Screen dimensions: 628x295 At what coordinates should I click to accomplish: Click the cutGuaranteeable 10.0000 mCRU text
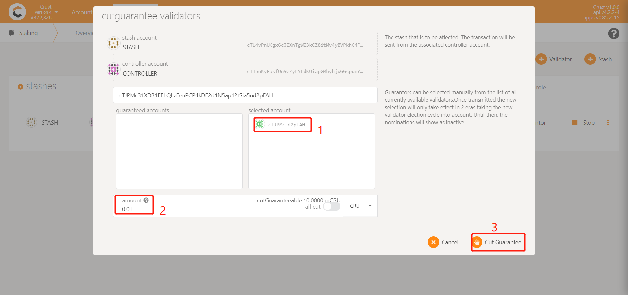299,200
